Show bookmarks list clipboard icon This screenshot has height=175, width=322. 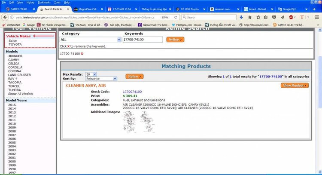click(x=265, y=18)
